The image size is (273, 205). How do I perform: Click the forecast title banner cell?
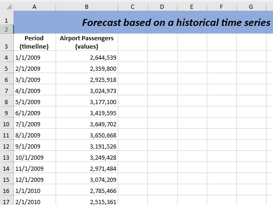[x=143, y=22]
